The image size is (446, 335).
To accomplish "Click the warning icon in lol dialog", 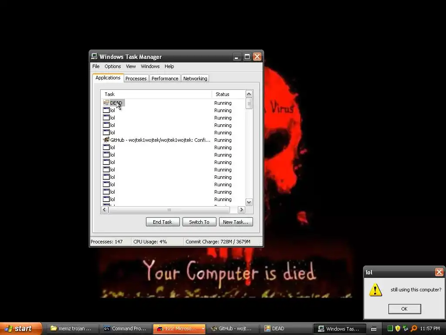I will tap(375, 290).
